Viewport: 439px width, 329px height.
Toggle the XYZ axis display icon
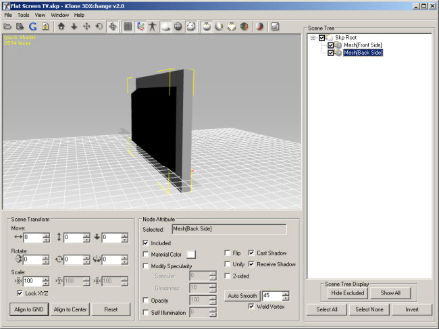(x=140, y=26)
